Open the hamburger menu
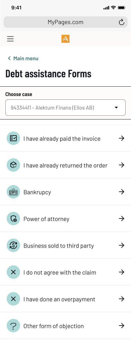 pos(10,39)
